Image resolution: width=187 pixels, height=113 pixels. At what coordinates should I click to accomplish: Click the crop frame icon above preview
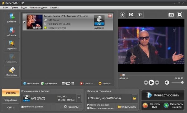click(x=122, y=15)
